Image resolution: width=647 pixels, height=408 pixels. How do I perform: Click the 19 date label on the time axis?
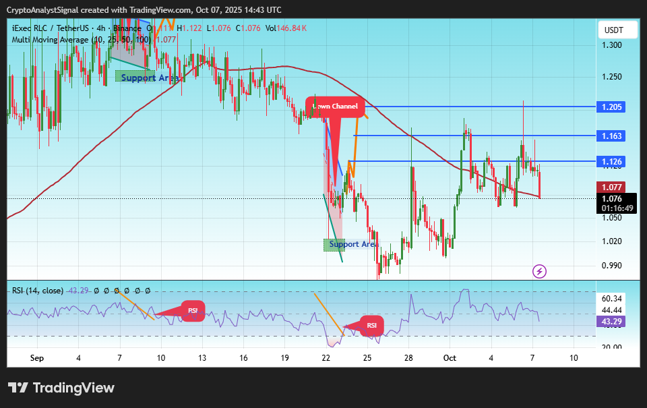click(284, 358)
